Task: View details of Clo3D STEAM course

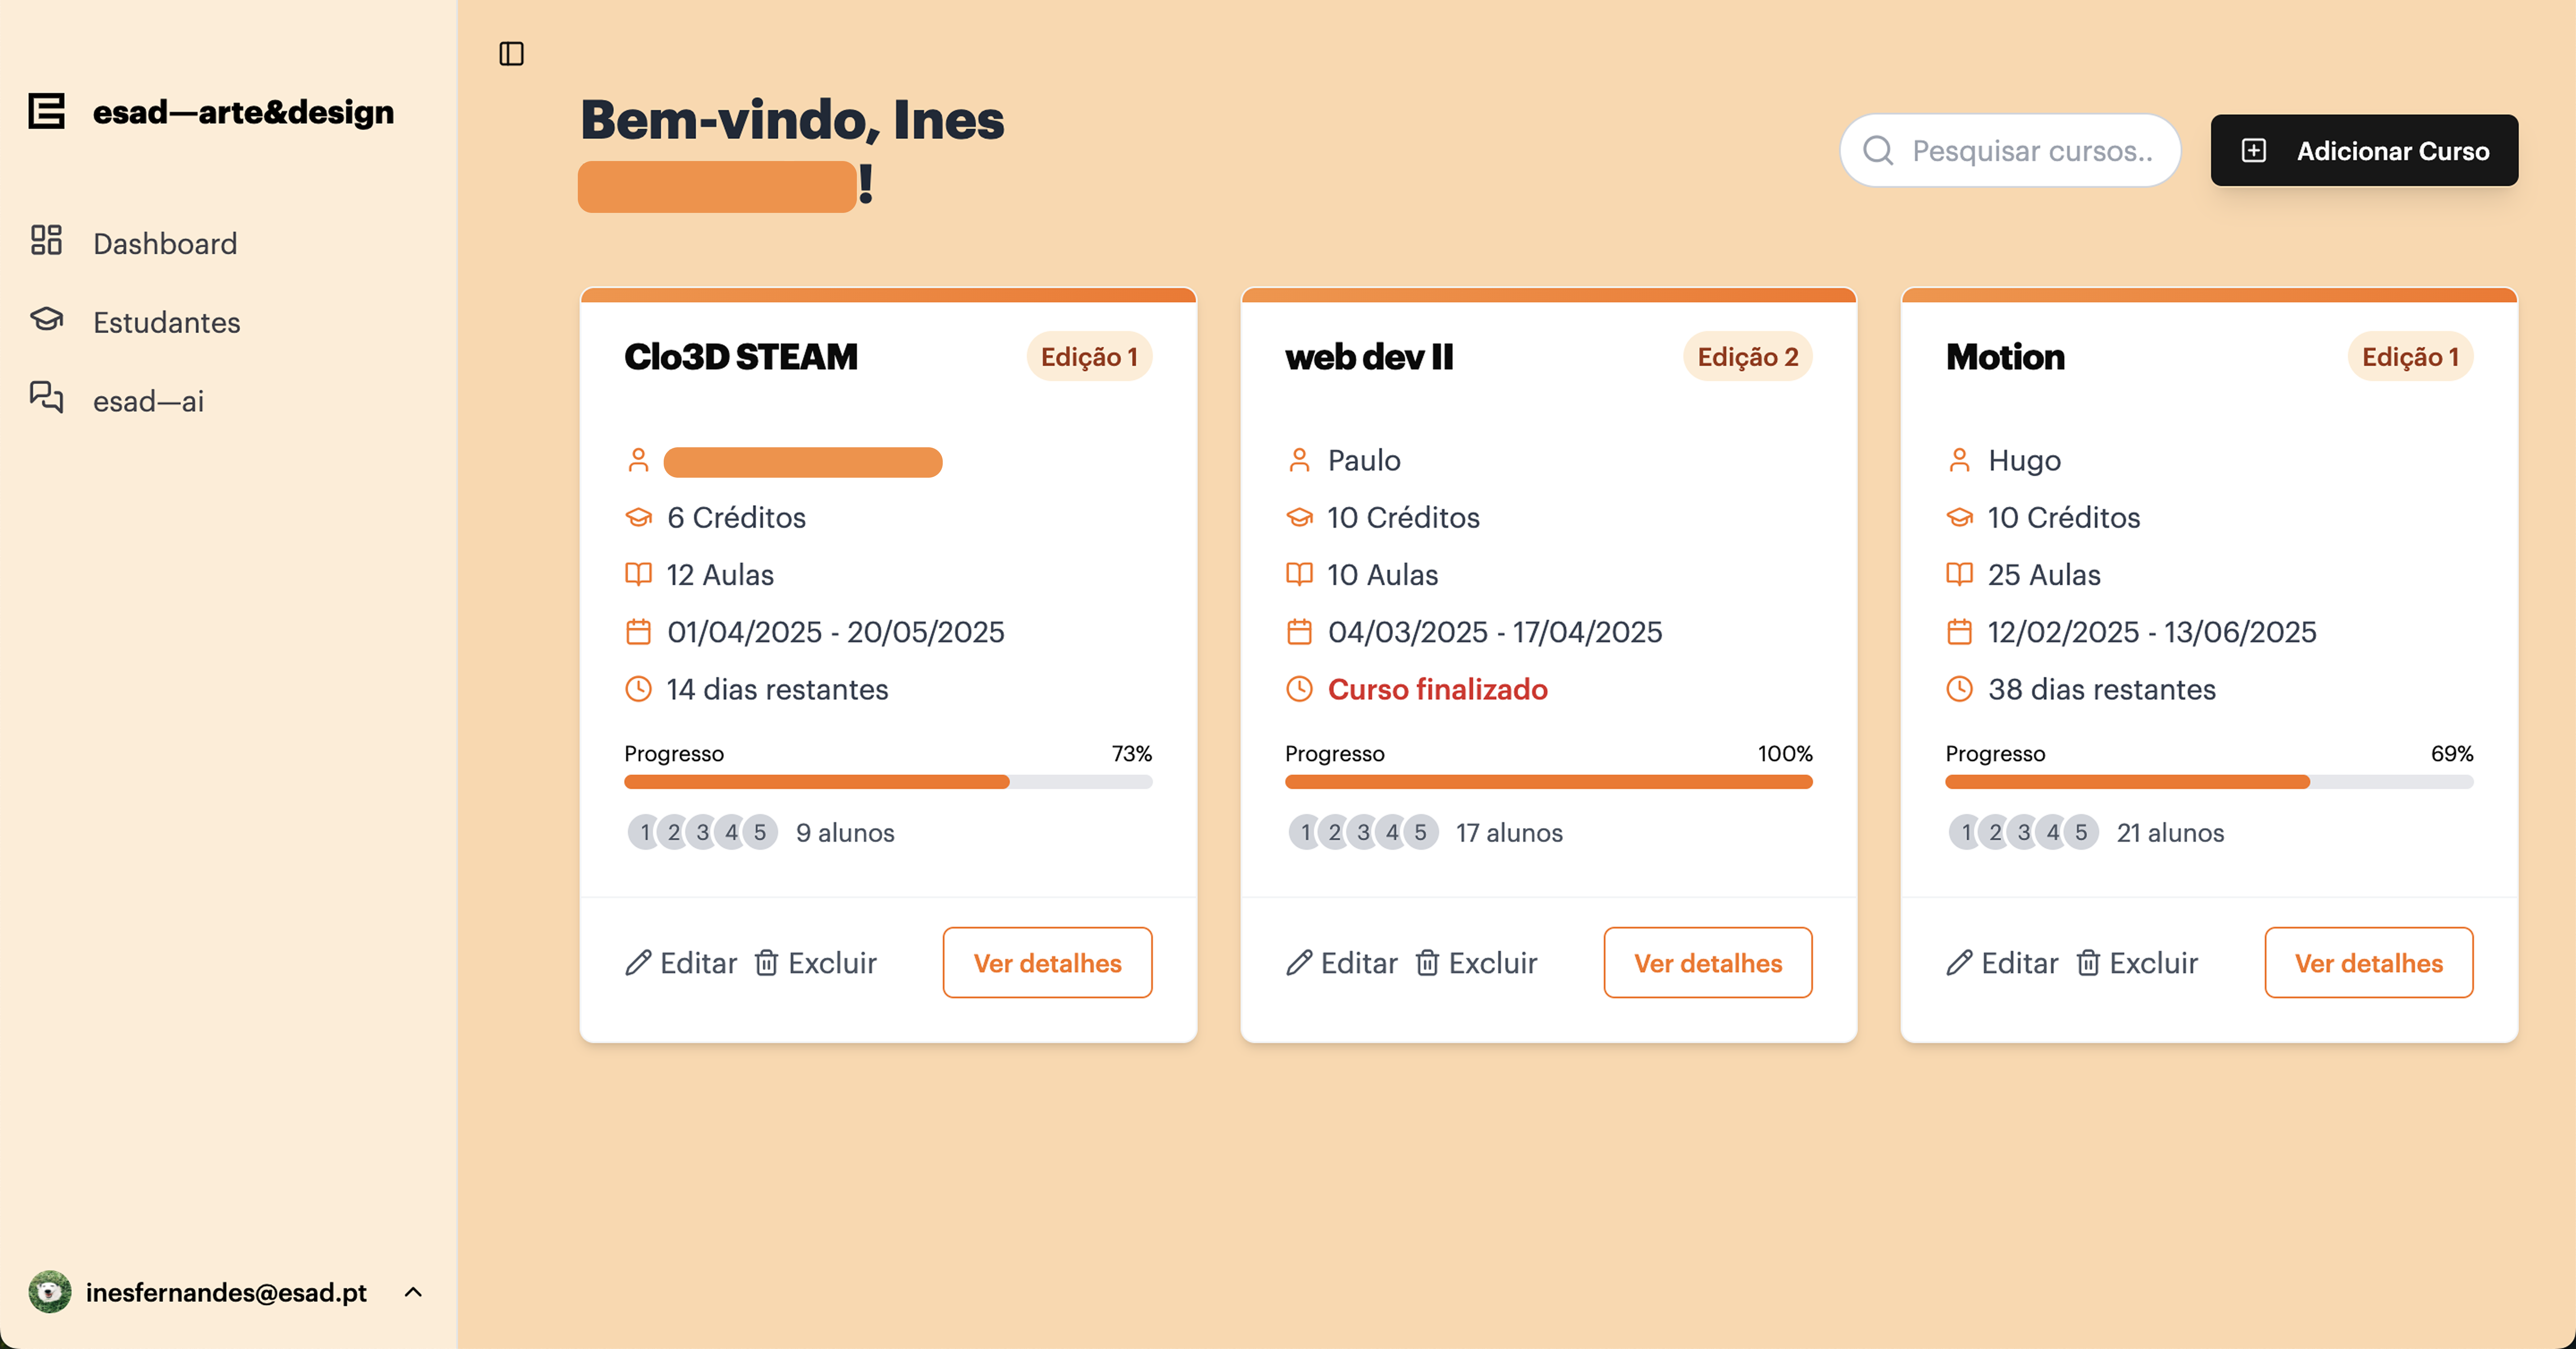Action: tap(1047, 963)
